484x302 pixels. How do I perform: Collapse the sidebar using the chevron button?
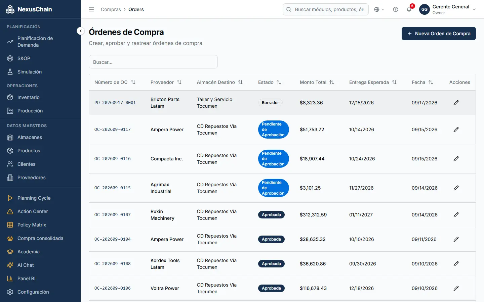(81, 31)
